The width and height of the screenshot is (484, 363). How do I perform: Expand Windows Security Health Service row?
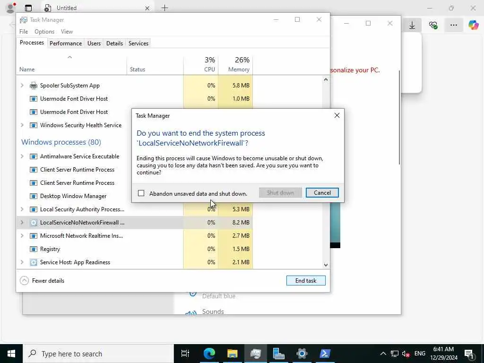click(x=22, y=125)
